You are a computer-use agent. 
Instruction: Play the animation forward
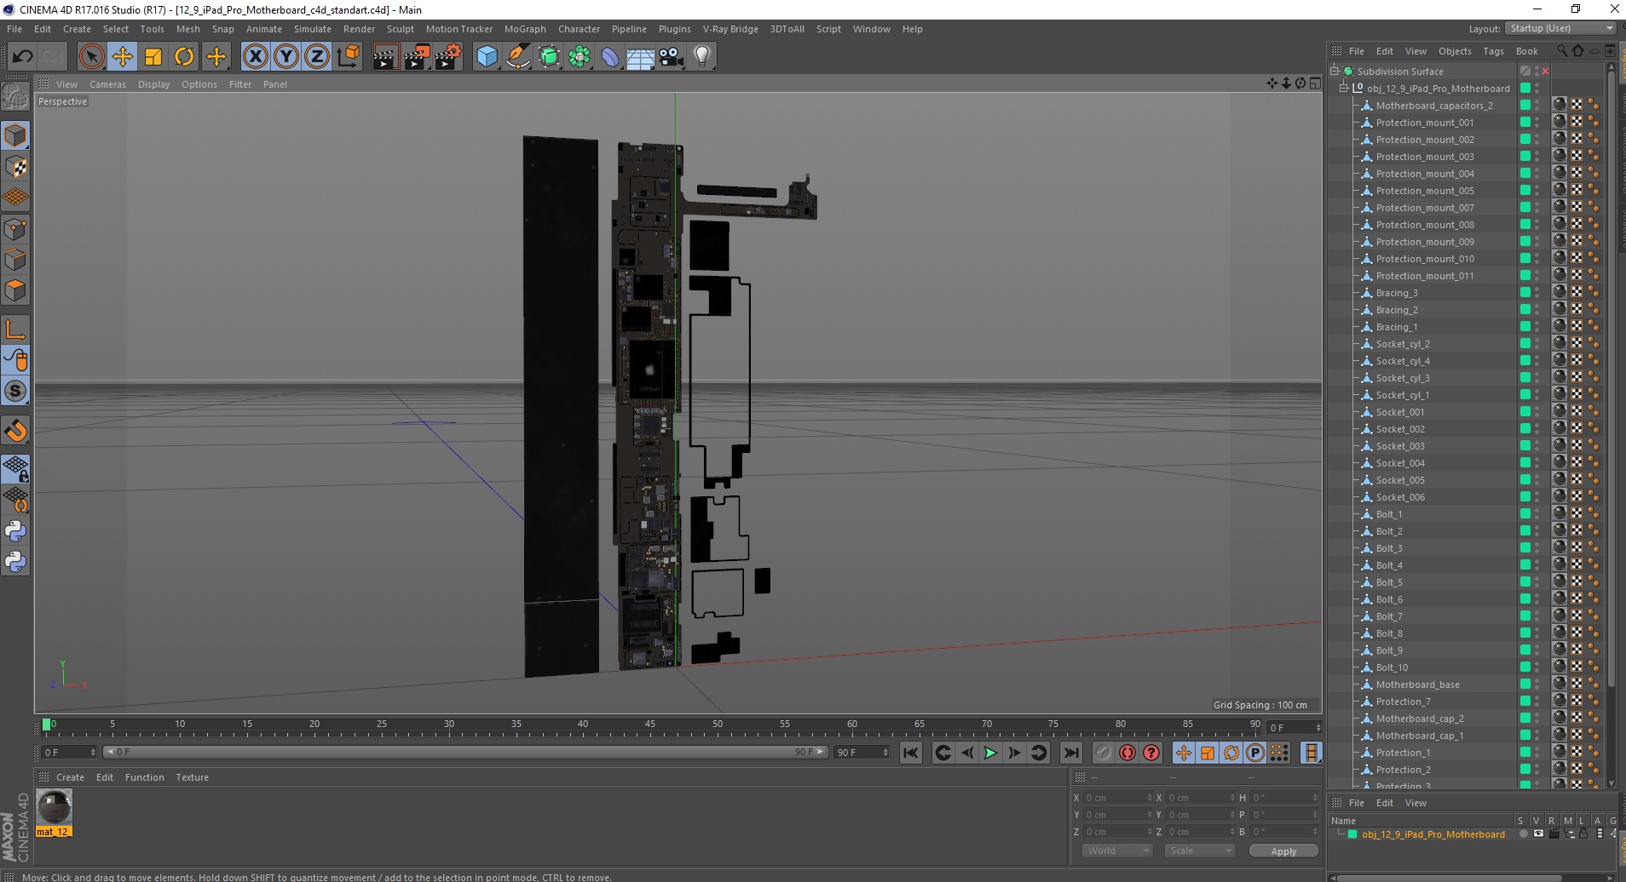tap(990, 753)
